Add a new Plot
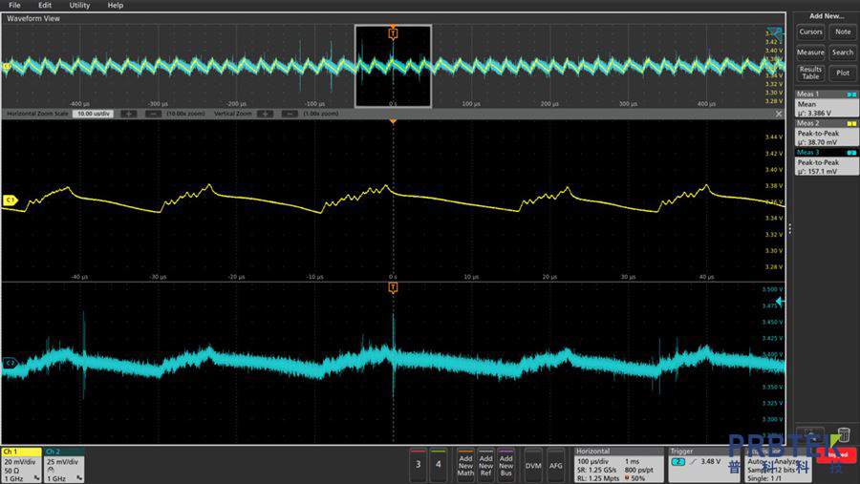Image resolution: width=860 pixels, height=484 pixels. (x=842, y=73)
